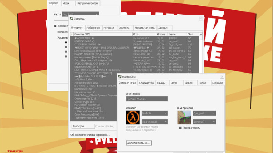Click the Дополнительно... button
The width and height of the screenshot is (273, 153).
click(139, 143)
